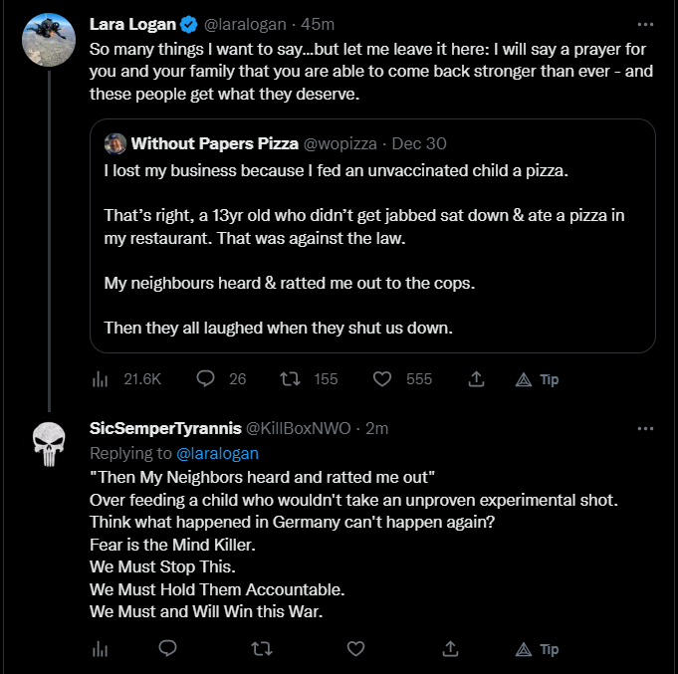This screenshot has width=678, height=674.
Task: Tip Lara Logan via the Tip button
Action: point(538,379)
